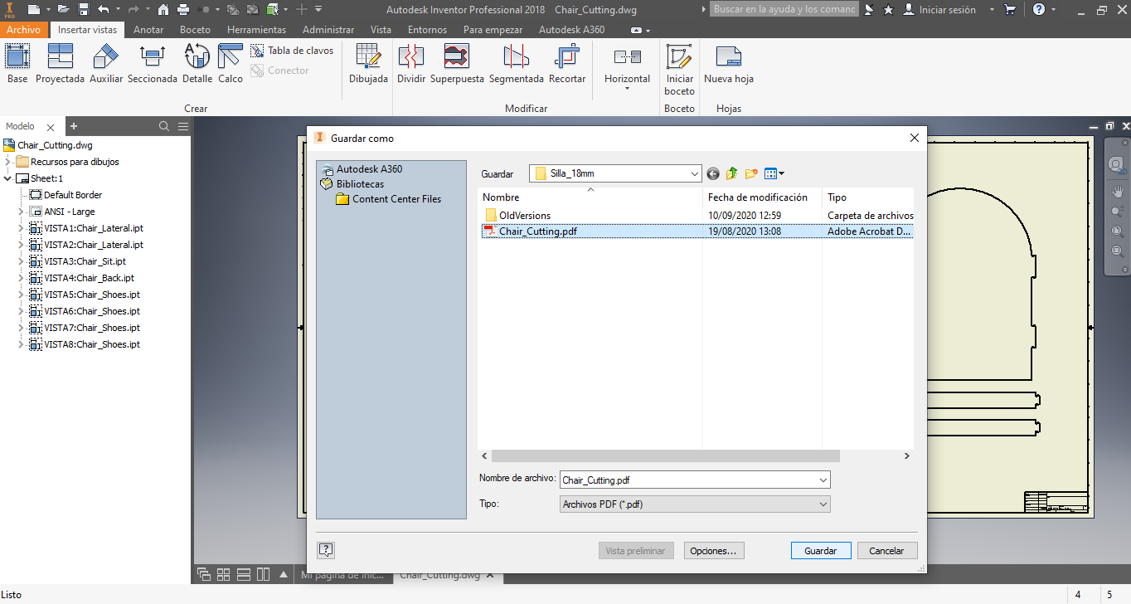Click the Iniciar boceto sketch tool

[680, 70]
